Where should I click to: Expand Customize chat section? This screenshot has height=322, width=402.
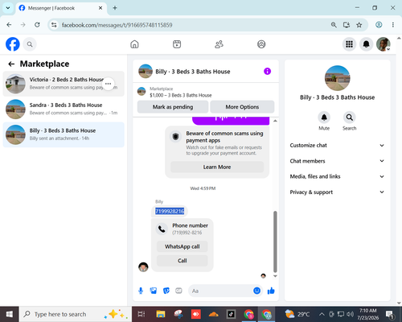click(x=337, y=145)
